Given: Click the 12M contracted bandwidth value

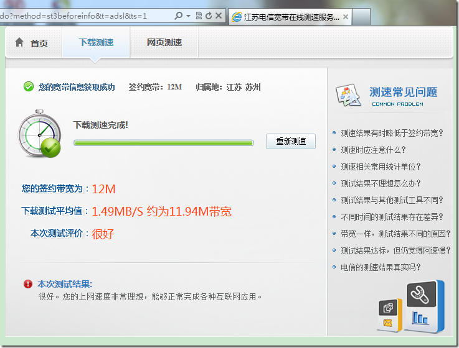Looking at the screenshot, I should pyautogui.click(x=103, y=190).
